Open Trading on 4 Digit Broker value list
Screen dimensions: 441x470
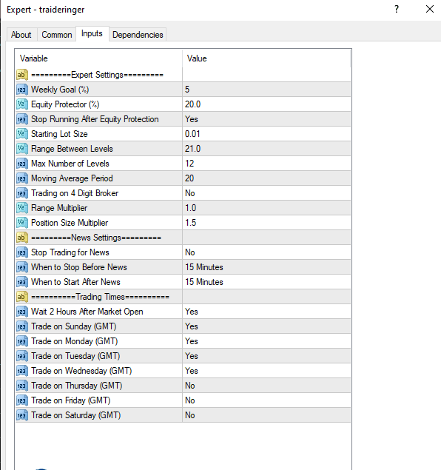tap(266, 193)
